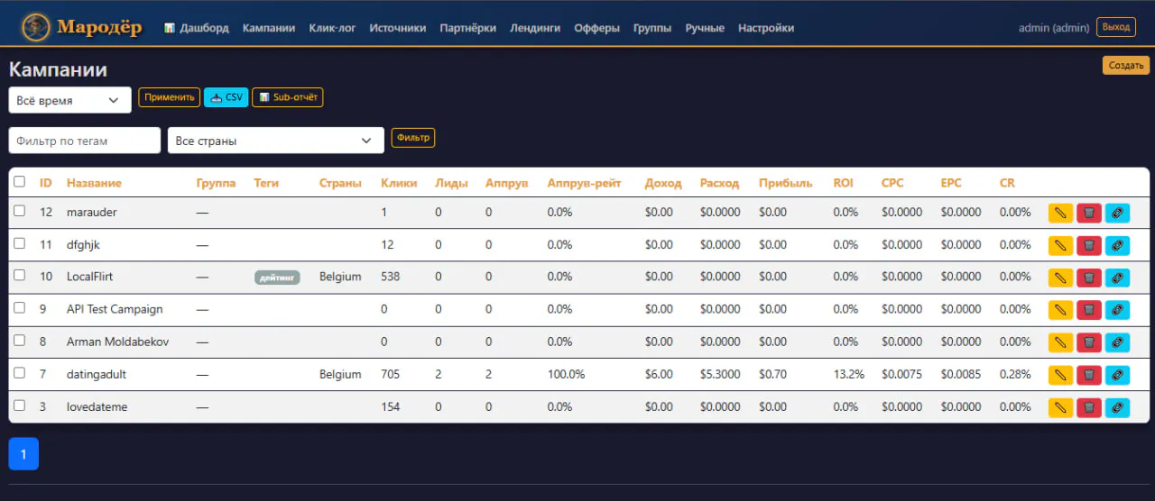The height and width of the screenshot is (501, 1155).
Task: Check the API Test Campaign row checkbox
Action: pos(20,308)
